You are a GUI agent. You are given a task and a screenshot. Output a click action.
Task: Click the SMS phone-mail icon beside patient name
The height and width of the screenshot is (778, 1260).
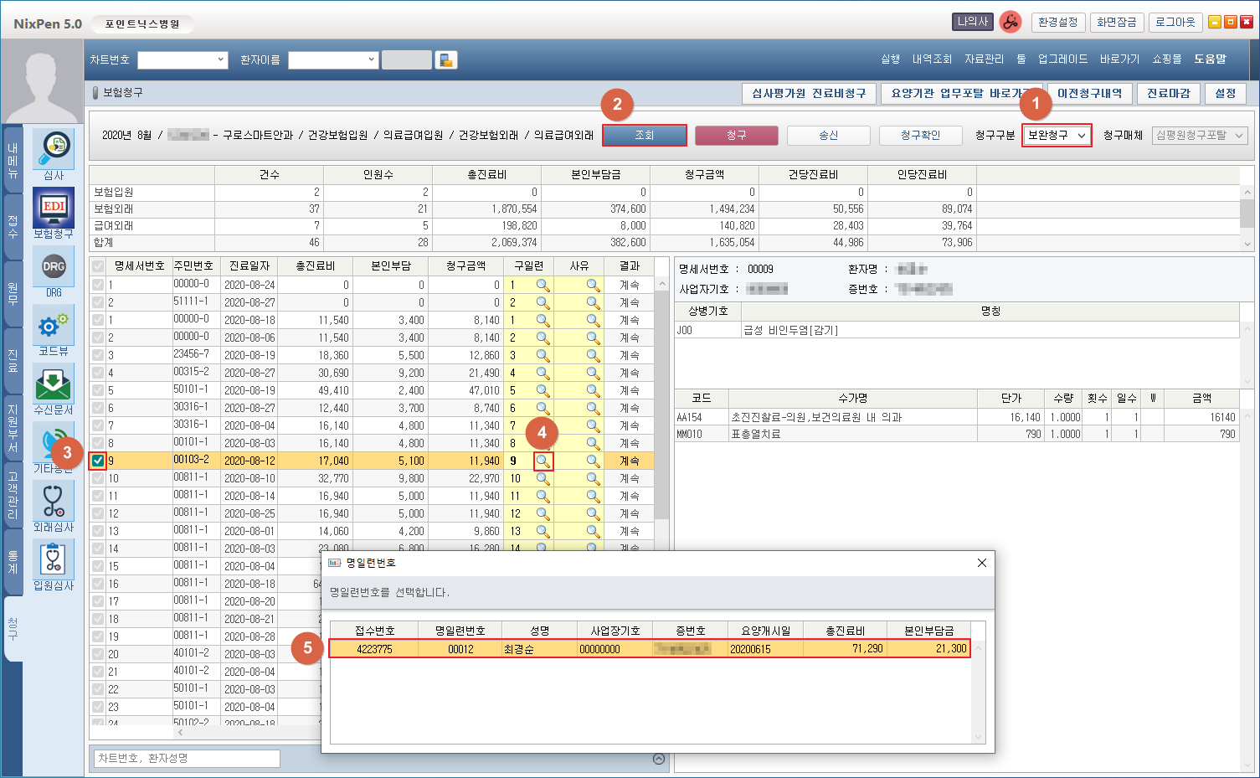(446, 59)
